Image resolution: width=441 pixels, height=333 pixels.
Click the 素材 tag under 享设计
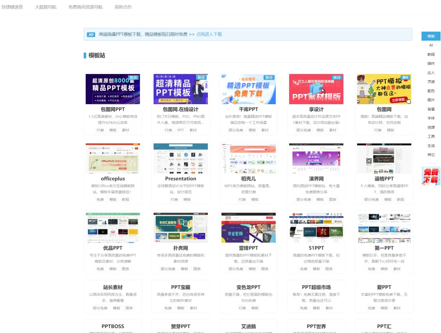[x=332, y=130]
